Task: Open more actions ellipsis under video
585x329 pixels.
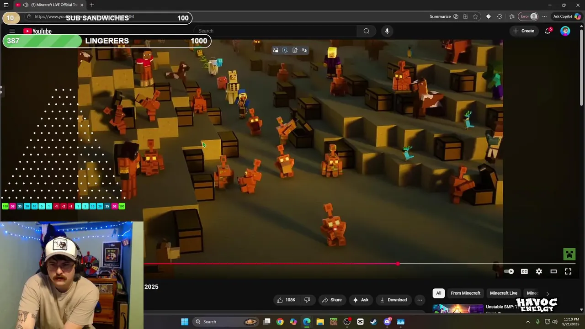Action: tap(420, 300)
